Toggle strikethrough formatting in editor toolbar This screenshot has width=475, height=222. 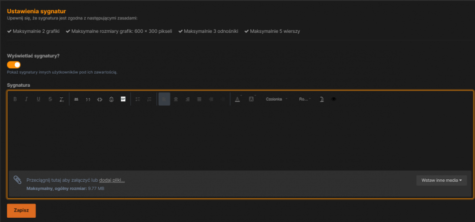pos(50,99)
